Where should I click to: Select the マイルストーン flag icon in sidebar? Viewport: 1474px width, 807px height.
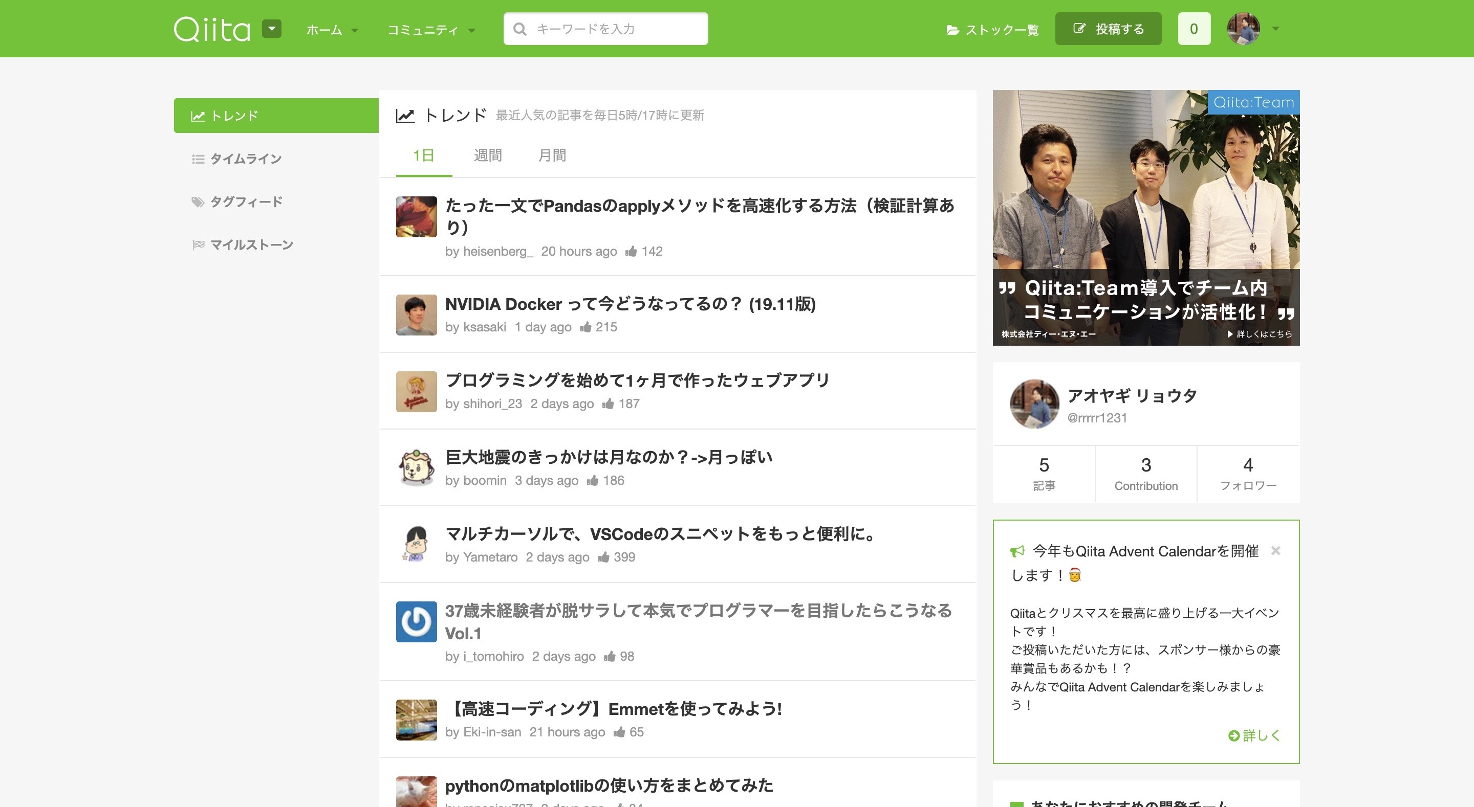198,244
